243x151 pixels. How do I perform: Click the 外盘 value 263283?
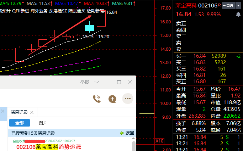point(197,116)
